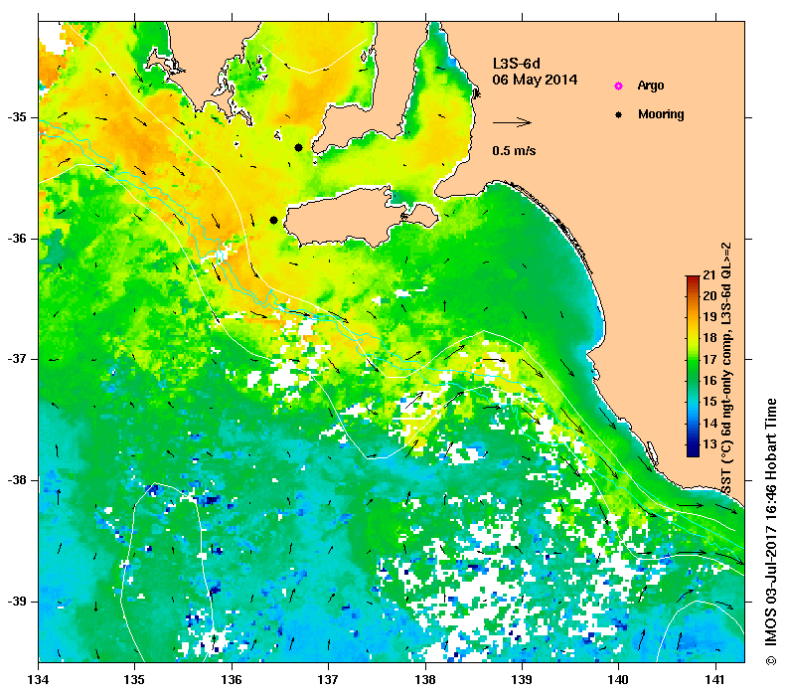786x696 pixels.
Task: Click the "Argo" legend label
Action: (651, 86)
